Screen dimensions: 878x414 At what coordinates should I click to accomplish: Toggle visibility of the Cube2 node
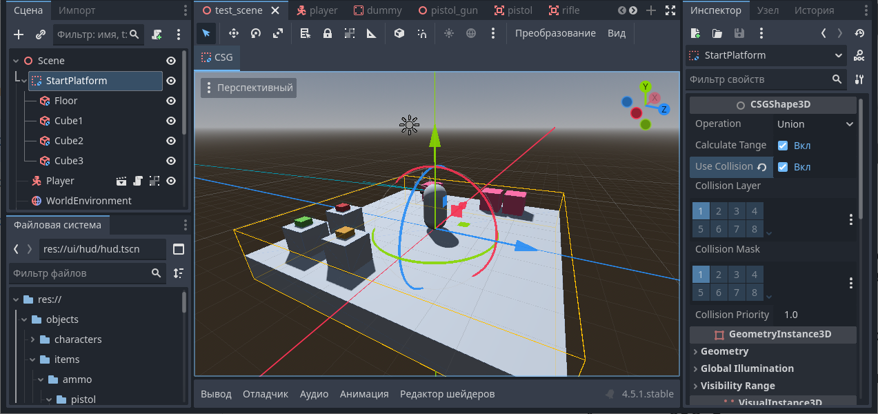171,141
